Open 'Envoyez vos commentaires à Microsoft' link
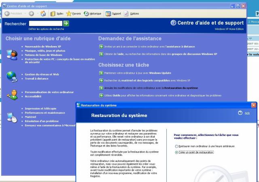Viewport: 259px width, 182px height. pos(50,125)
